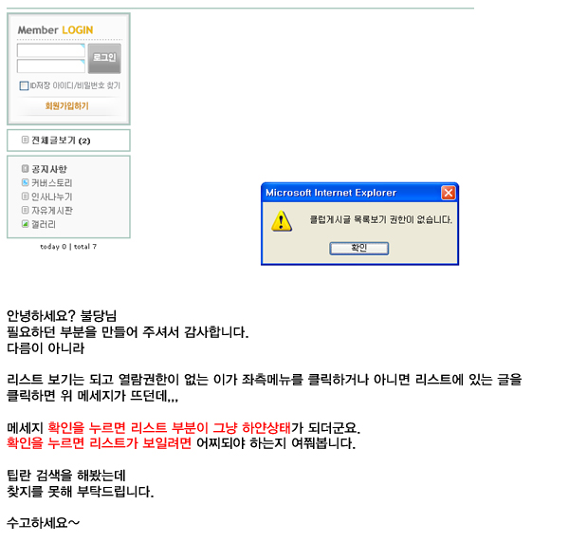Image resolution: width=569 pixels, height=543 pixels.
Task: Click the blue icon next to 커버스토리
Action: pos(25,182)
